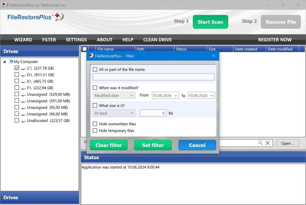Check 'Hide temporary files' option
Viewport: 306px width, 205px height.
95,131
